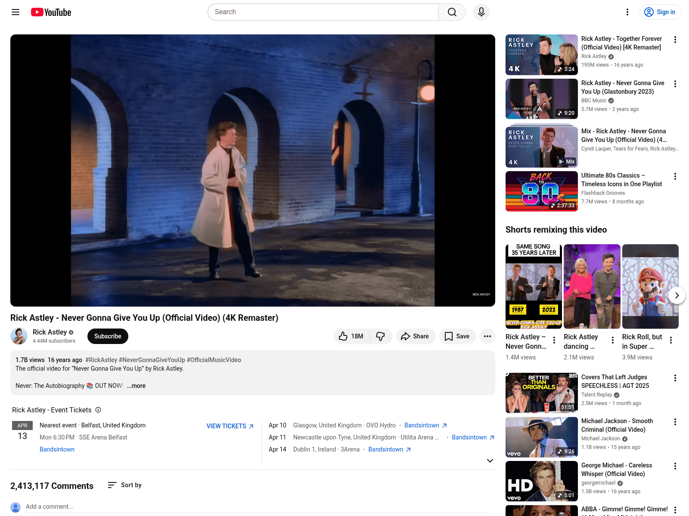Dislike the video with thumbs down
Image resolution: width=689 pixels, height=516 pixels.
(381, 336)
